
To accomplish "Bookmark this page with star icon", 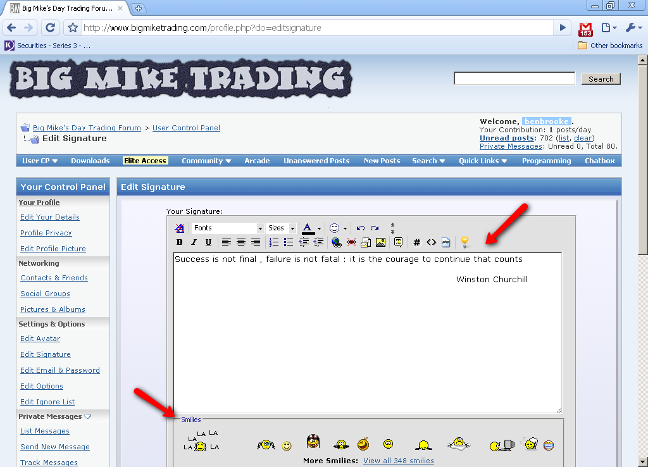I will pyautogui.click(x=73, y=28).
